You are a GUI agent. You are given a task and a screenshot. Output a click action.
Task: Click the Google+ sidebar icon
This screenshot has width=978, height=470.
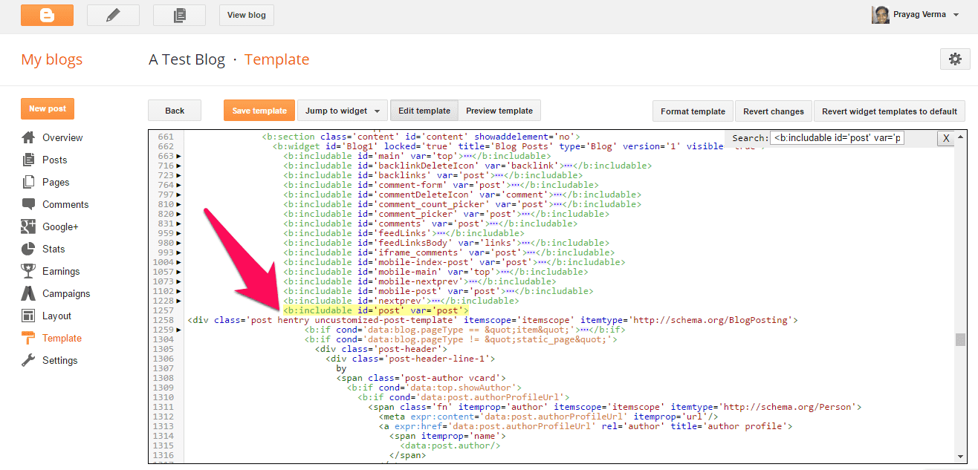tap(28, 226)
